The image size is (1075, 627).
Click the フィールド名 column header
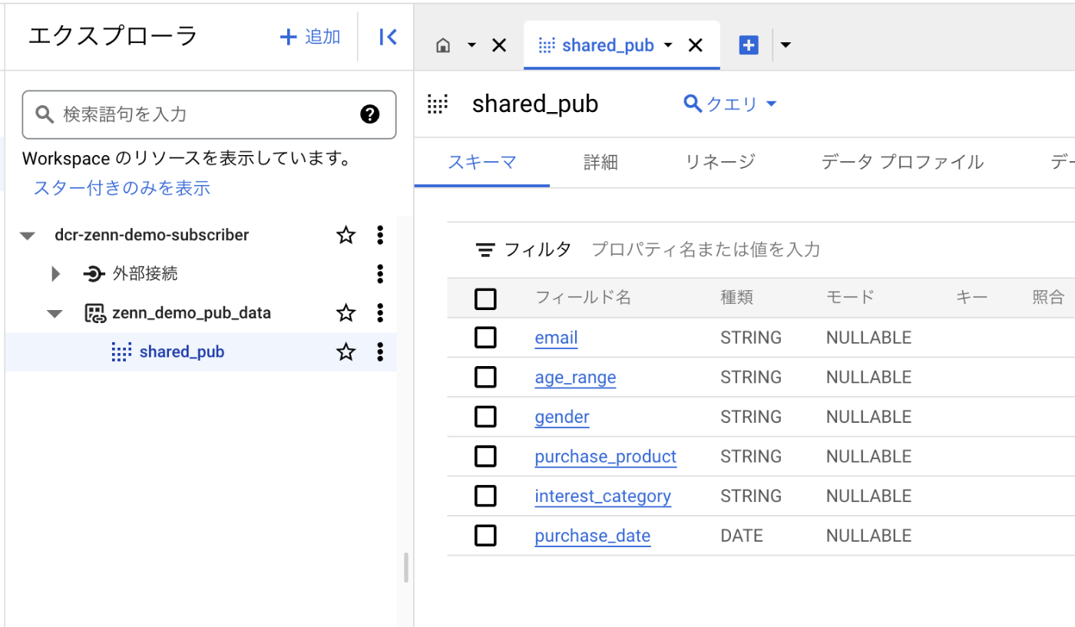(x=583, y=298)
